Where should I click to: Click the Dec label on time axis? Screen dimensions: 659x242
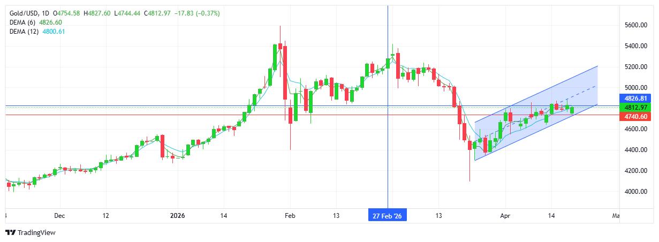(x=59, y=216)
